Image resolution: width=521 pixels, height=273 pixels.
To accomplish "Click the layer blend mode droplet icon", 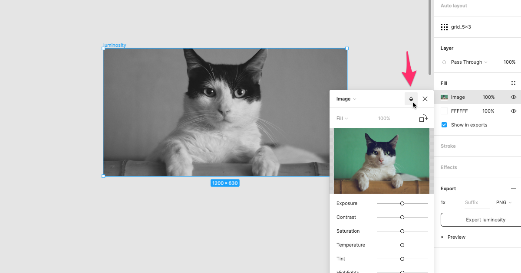I will tap(444, 62).
